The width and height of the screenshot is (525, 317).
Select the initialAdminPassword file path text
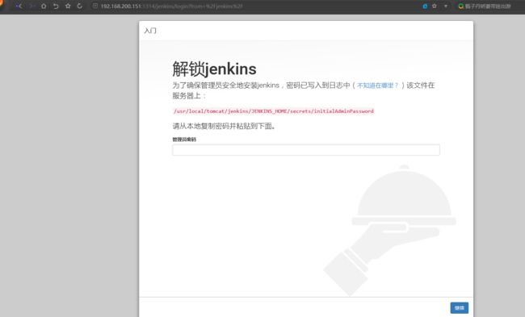[274, 111]
